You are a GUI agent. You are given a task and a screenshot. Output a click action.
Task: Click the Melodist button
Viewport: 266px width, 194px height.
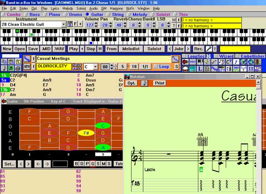[x=131, y=49]
